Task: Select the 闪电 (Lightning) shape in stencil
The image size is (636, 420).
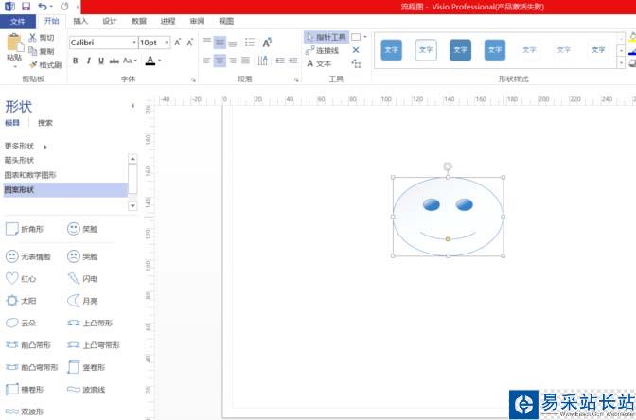Action: pos(82,278)
